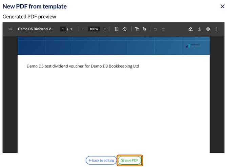Rotate the PDF counterclockwise

pyautogui.click(x=124, y=29)
